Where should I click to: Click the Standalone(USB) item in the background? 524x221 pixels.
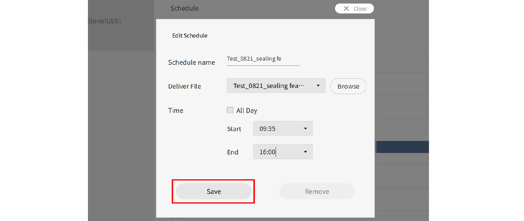(x=105, y=21)
